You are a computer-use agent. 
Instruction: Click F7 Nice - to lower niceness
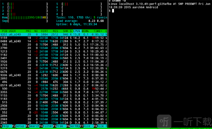tap(87, 126)
